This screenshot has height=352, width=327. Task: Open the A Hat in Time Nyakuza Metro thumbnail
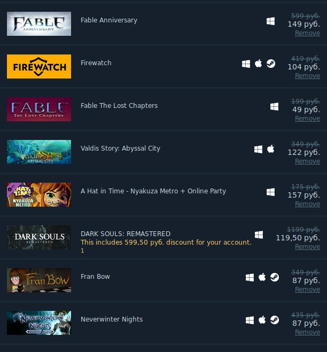point(39,194)
